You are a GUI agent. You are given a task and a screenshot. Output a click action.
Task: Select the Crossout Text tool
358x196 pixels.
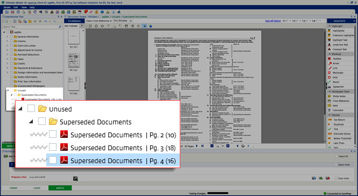(x=341, y=50)
